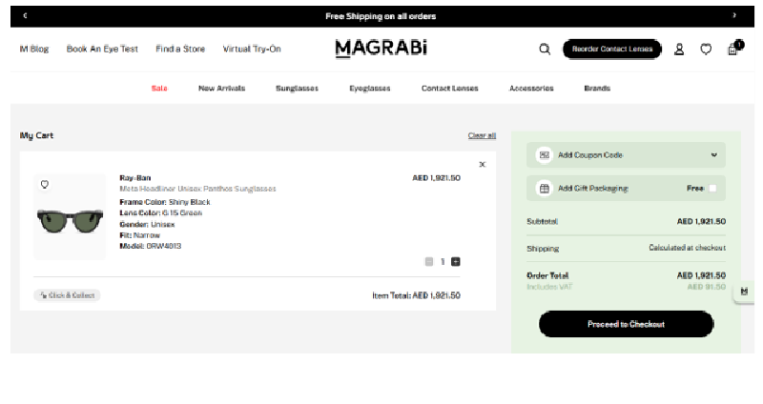The width and height of the screenshot is (763, 404).
Task: Open the Sunglasses menu
Action: (297, 88)
